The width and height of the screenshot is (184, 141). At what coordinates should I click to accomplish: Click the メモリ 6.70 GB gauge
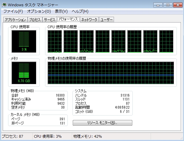(24, 73)
